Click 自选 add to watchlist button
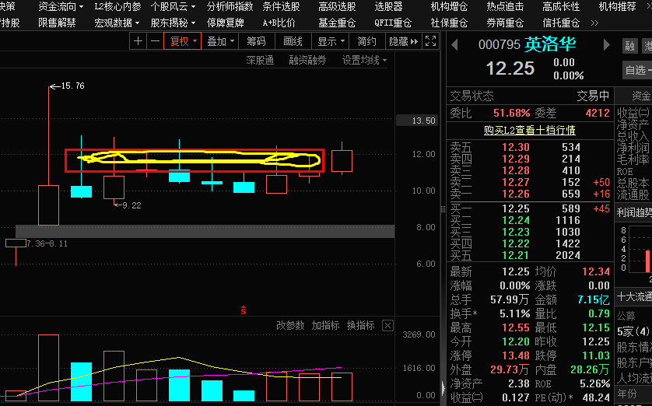 (x=637, y=70)
